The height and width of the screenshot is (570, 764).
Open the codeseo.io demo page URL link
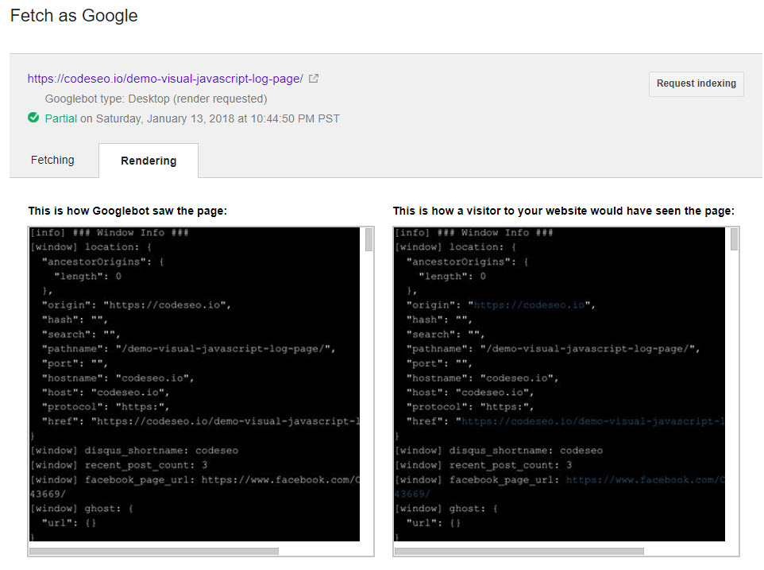point(165,79)
